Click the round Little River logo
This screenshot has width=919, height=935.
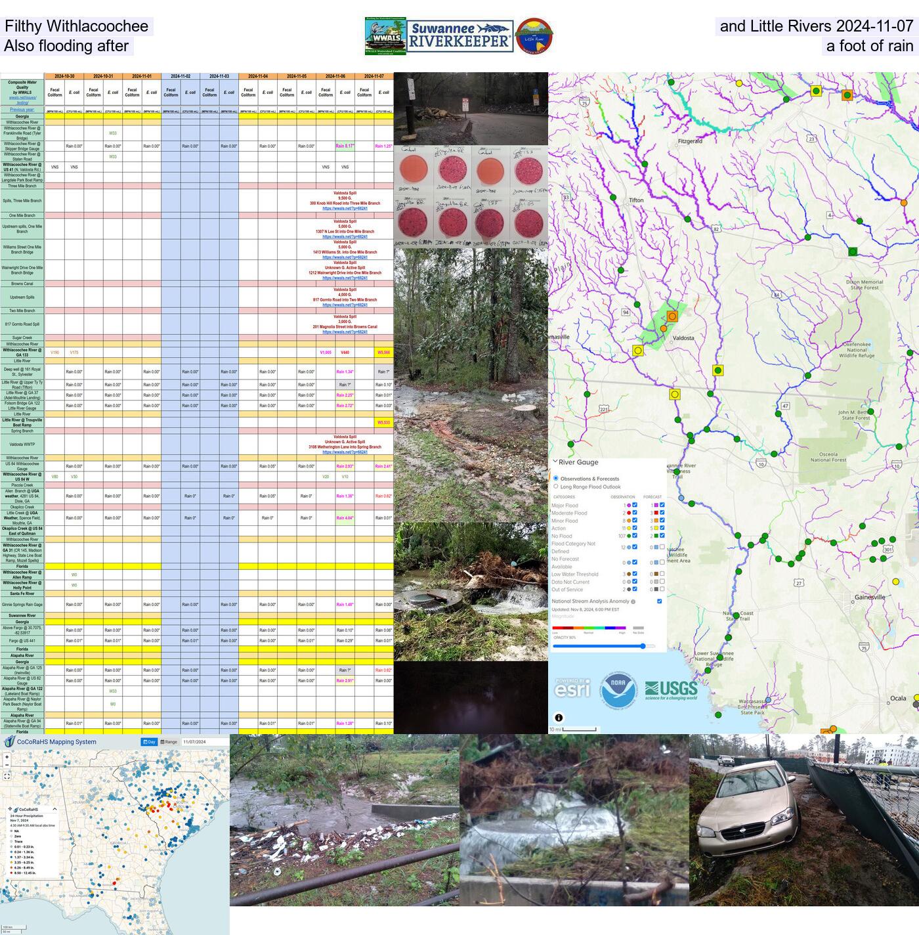click(x=533, y=36)
